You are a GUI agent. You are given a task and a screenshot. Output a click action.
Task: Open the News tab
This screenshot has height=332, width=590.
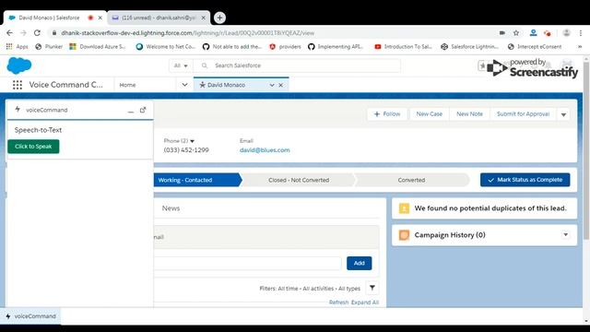171,208
